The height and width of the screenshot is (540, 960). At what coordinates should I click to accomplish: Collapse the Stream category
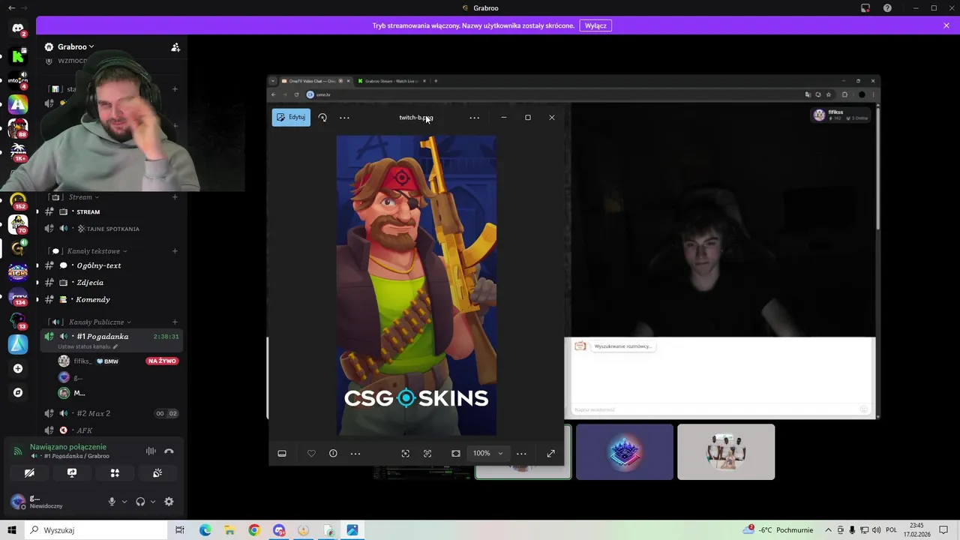83,197
